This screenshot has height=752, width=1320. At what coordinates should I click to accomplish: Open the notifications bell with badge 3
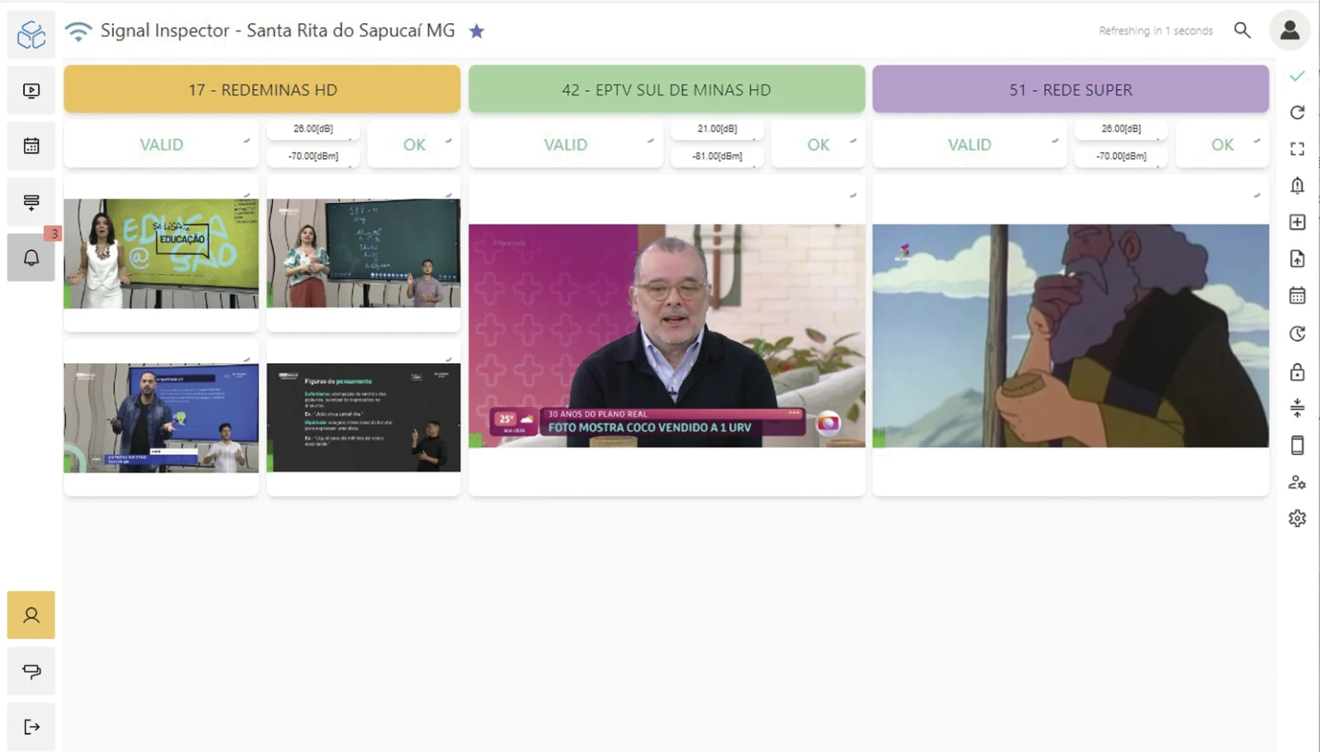(x=31, y=258)
